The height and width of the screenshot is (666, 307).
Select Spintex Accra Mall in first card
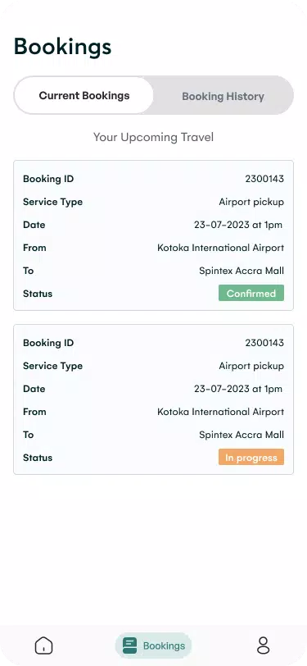tap(242, 271)
